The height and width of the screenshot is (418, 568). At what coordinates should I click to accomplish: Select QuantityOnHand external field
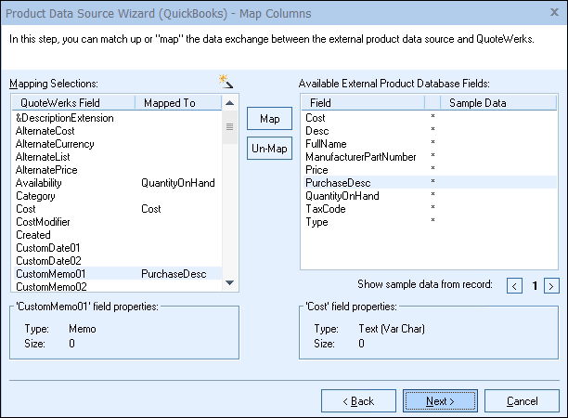[x=342, y=196]
